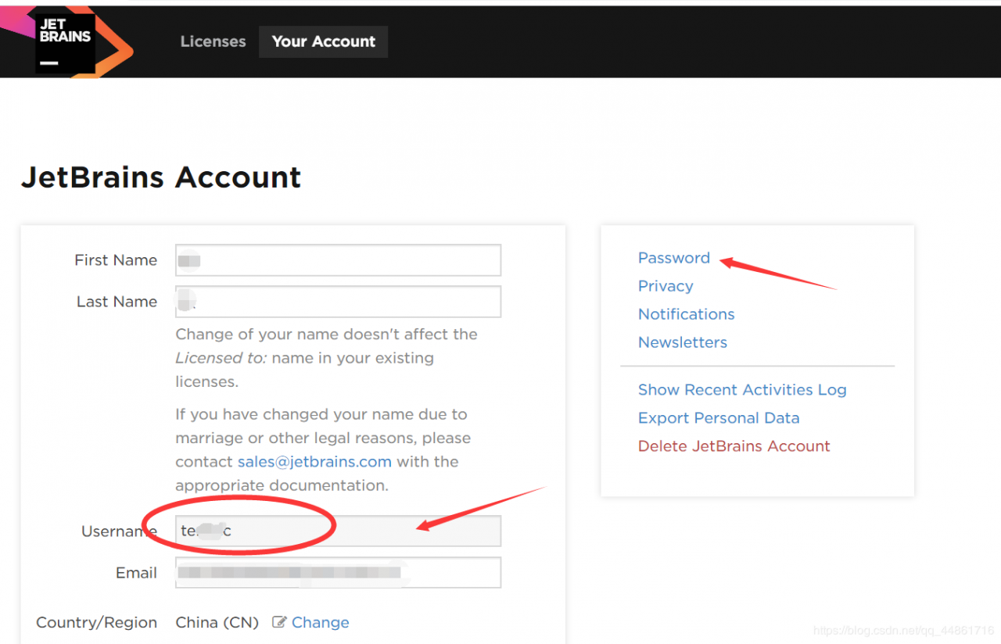Click the JetBrains Account heading
1001x644 pixels.
click(161, 177)
